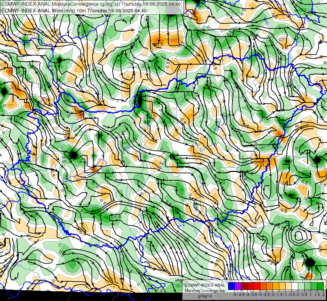
Task: Select the legend swatch between 1 and 1.5
Action: [x=314, y=286]
